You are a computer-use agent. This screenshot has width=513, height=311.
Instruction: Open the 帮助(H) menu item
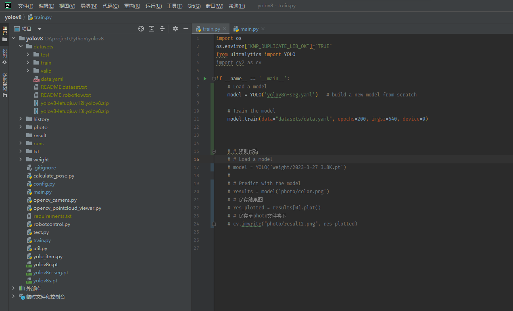pos(237,6)
